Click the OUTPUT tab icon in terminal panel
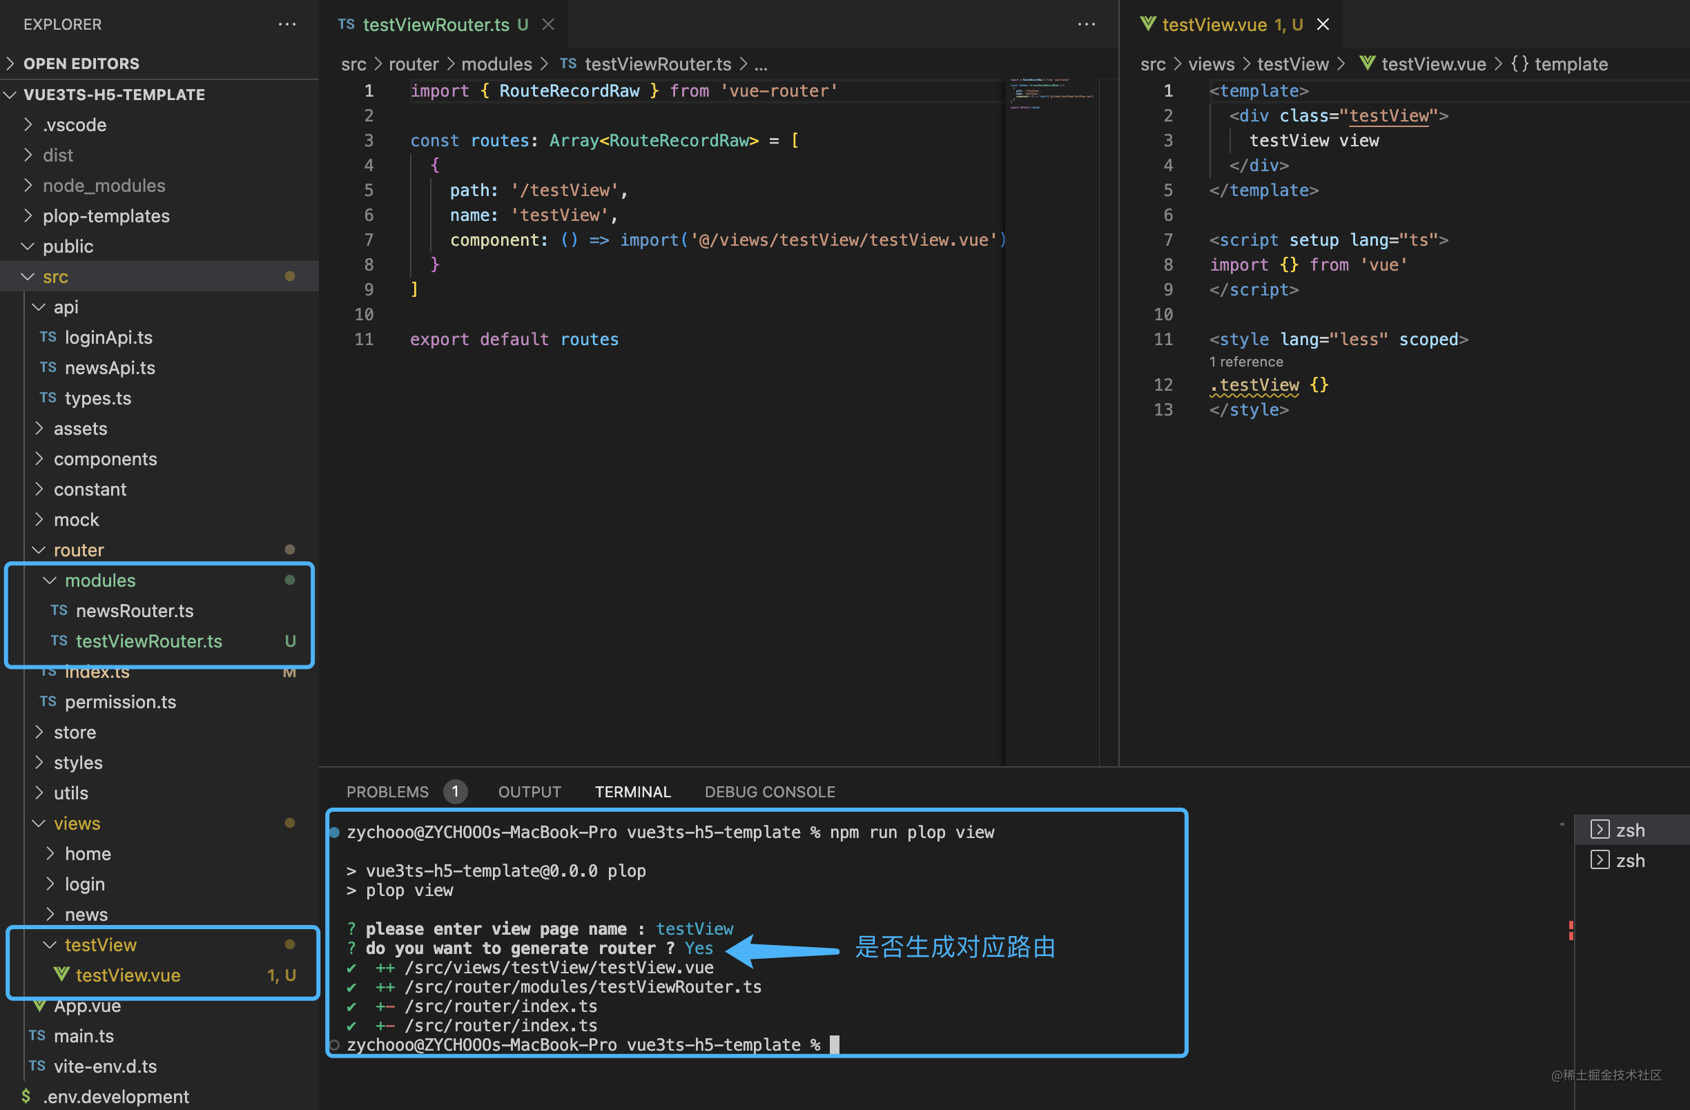The width and height of the screenshot is (1690, 1110). 529,792
